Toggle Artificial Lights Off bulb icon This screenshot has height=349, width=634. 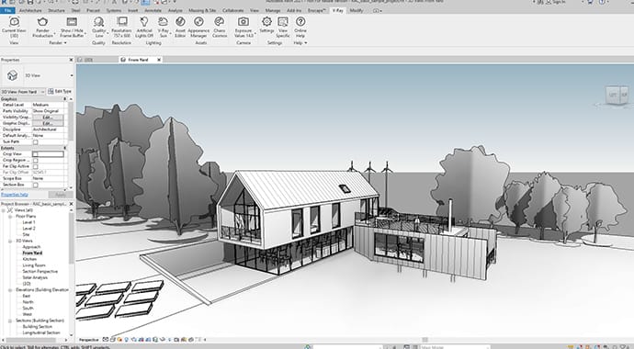pos(144,21)
